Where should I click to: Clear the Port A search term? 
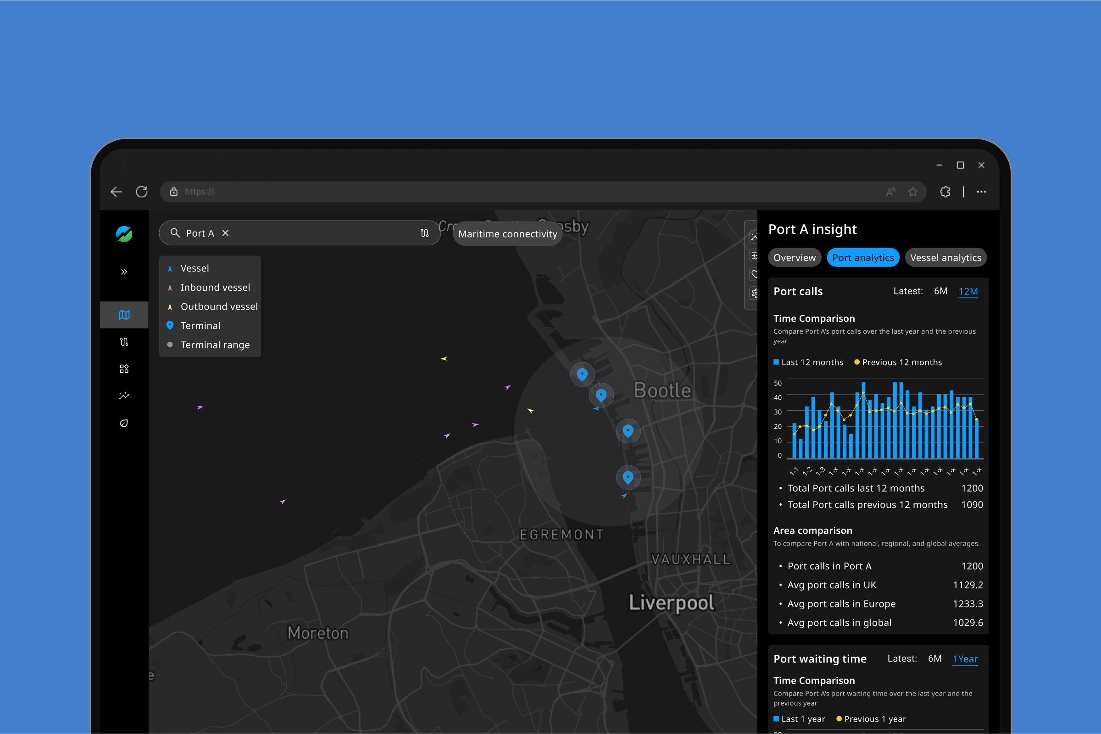225,233
